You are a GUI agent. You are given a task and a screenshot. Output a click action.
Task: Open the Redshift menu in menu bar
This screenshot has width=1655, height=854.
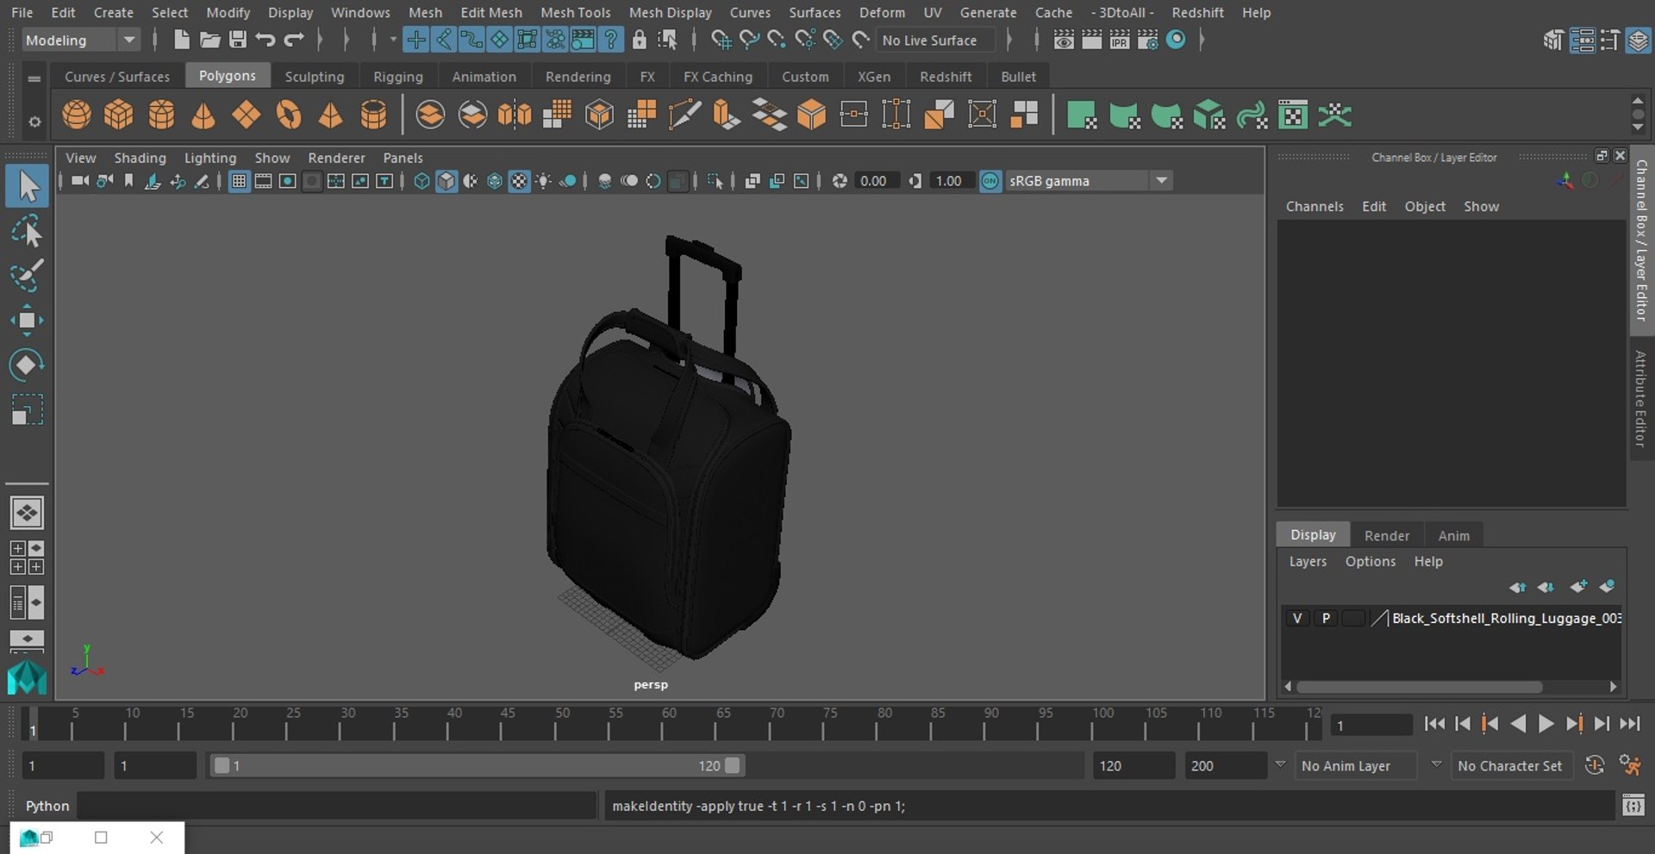click(1197, 12)
